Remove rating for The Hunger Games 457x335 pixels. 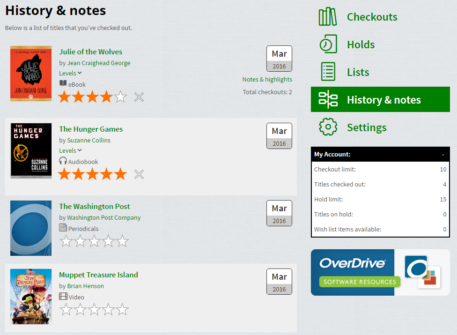point(139,174)
